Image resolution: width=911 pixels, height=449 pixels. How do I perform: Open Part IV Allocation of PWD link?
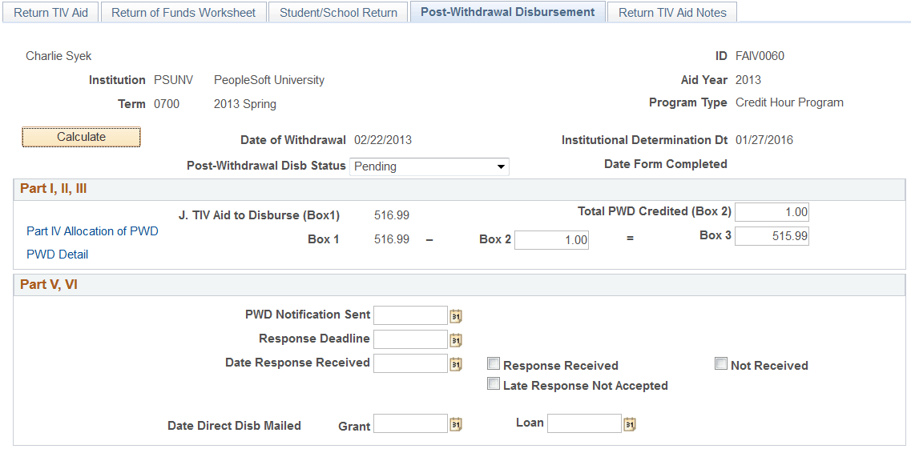92,231
